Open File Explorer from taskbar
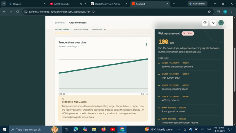The width and height of the screenshot is (236, 133). [94, 129]
